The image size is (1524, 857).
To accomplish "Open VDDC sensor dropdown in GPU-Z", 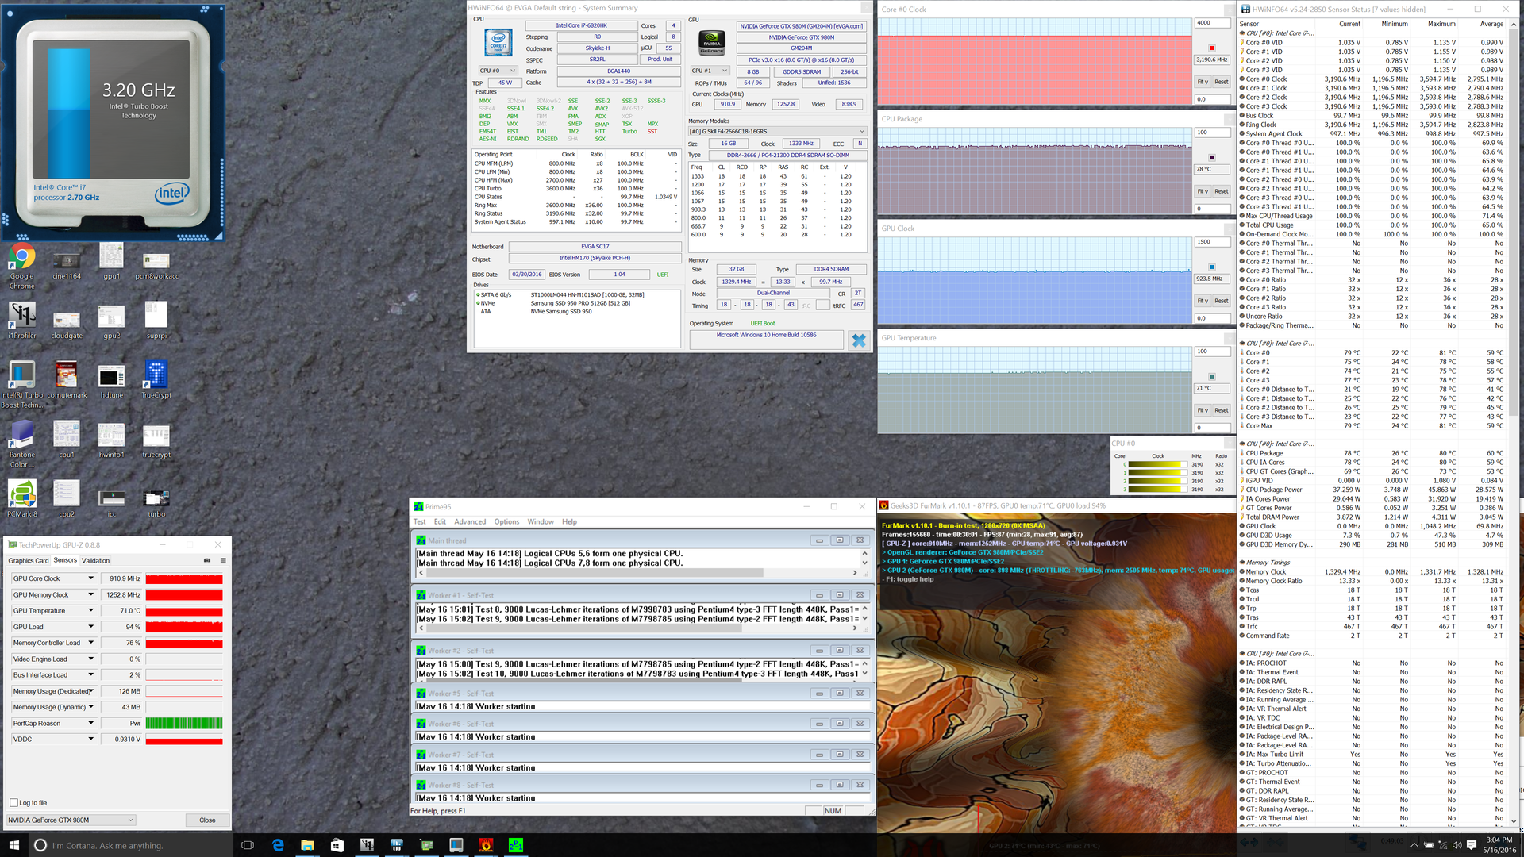I will [x=90, y=739].
